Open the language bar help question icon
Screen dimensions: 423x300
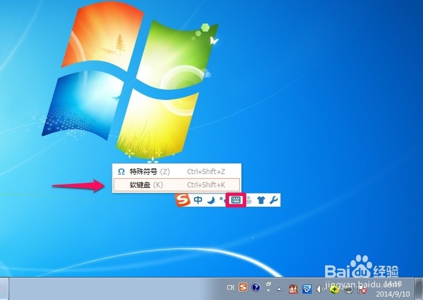(x=256, y=287)
